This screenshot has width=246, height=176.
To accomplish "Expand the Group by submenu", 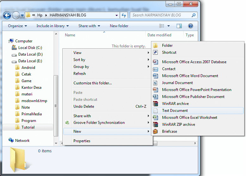I will pyautogui.click(x=108, y=67).
